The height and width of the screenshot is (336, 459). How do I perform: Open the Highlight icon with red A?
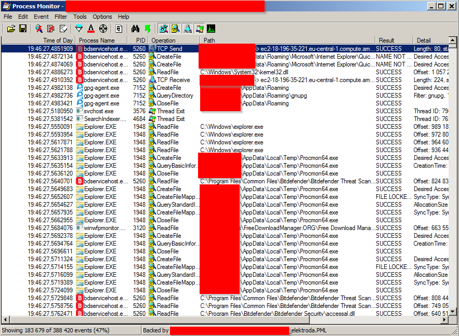(91, 29)
